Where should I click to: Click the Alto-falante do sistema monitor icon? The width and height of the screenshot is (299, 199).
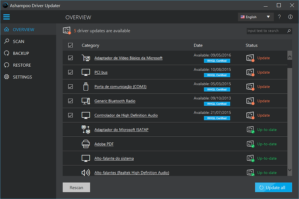click(x=86, y=158)
